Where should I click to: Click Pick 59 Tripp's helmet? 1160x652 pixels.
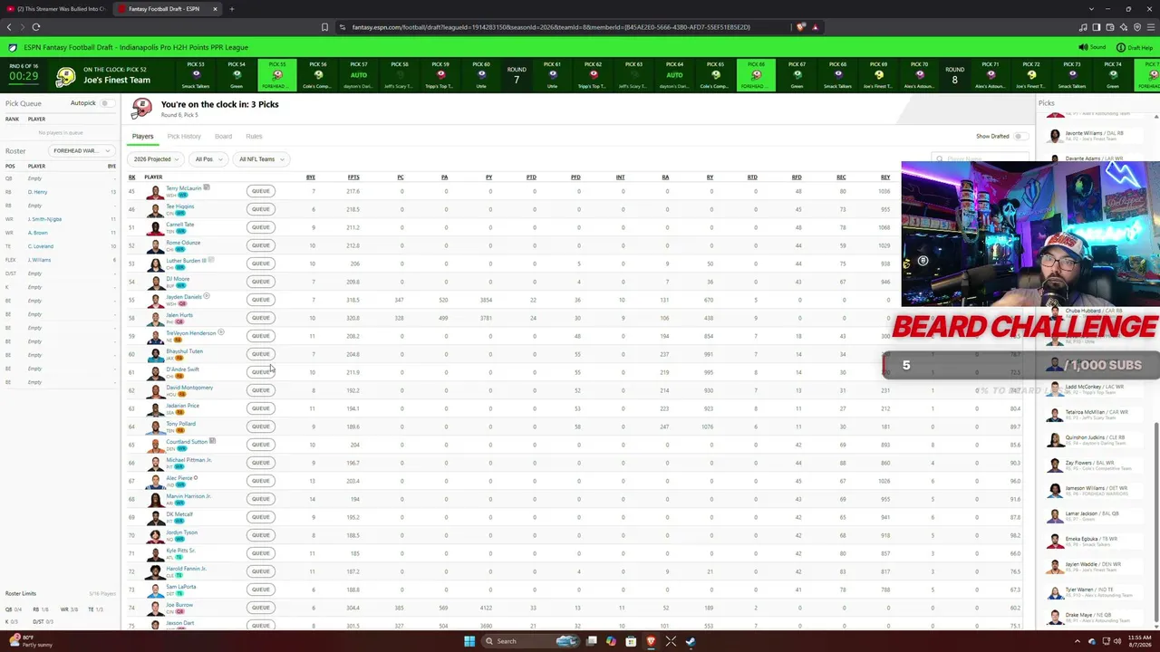[x=440, y=76]
